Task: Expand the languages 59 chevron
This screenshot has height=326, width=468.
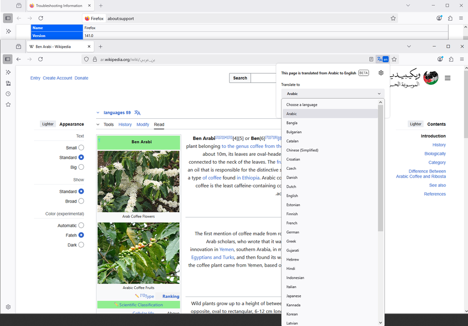Action: tap(98, 113)
